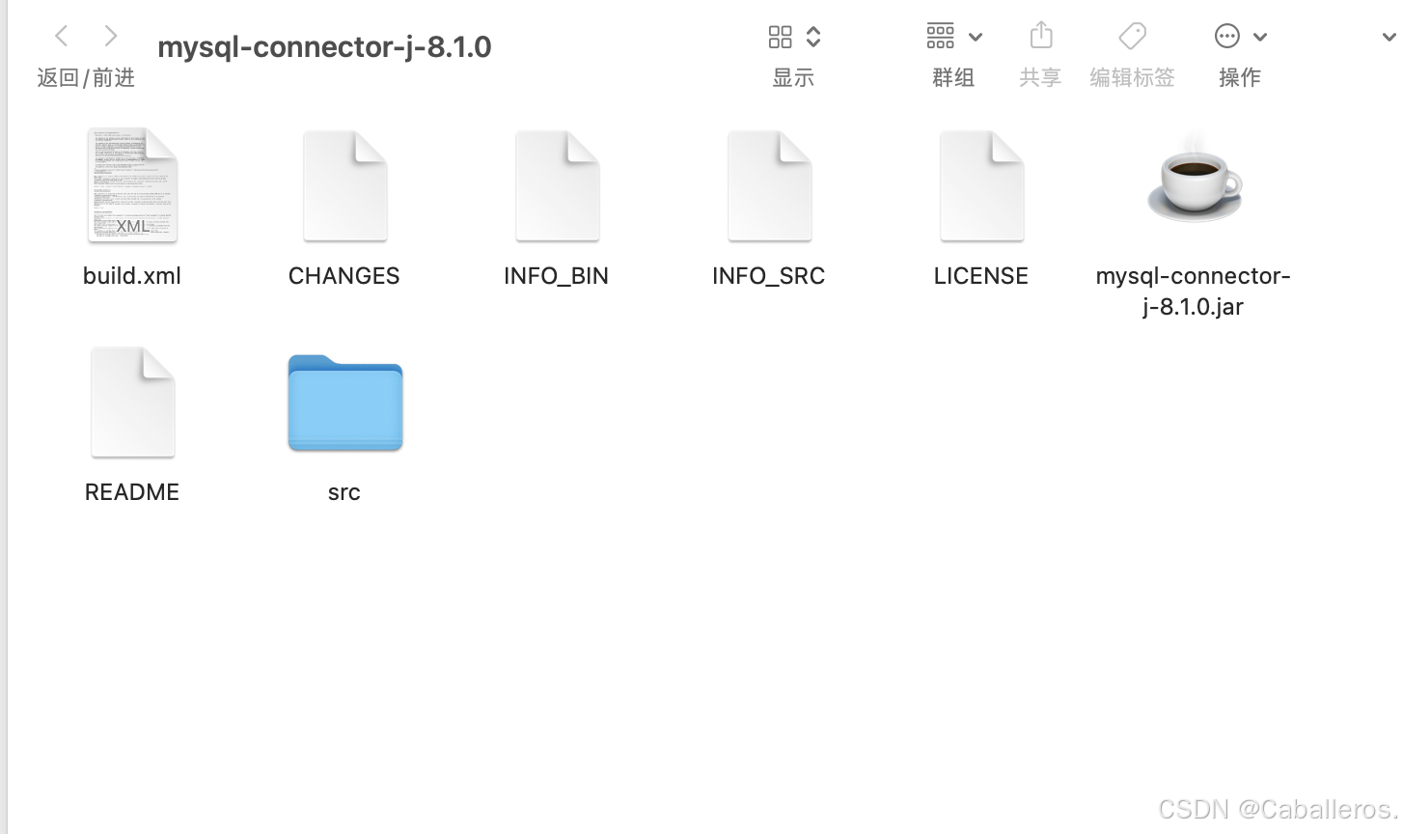Select the INFO_BIN file icon
This screenshot has width=1403, height=834.
(x=556, y=183)
